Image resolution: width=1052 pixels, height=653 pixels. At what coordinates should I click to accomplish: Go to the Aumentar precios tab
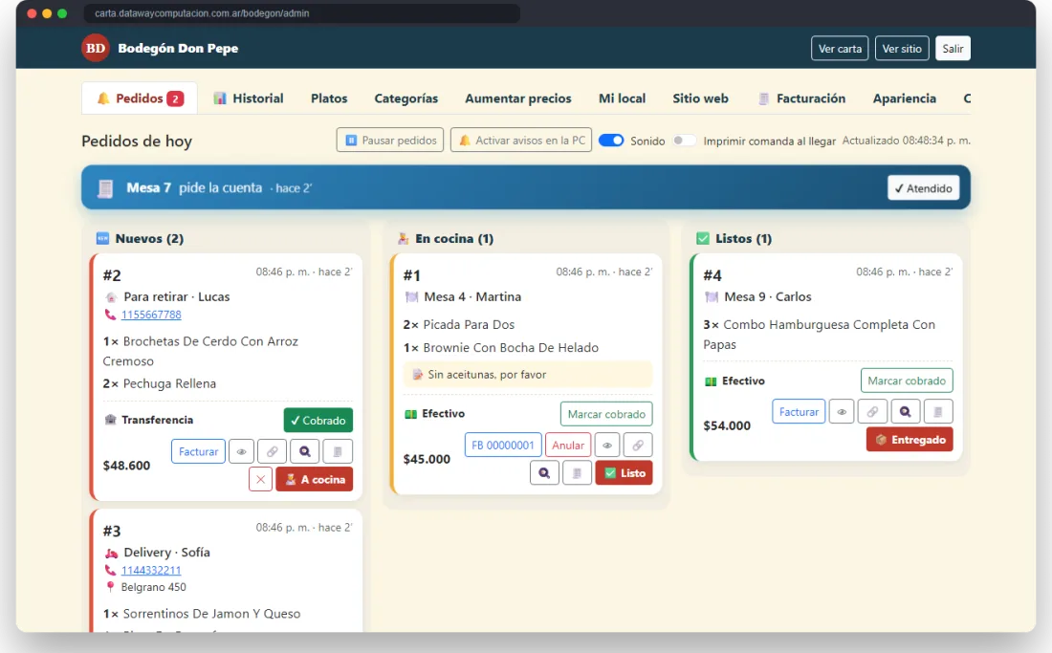[x=518, y=98]
